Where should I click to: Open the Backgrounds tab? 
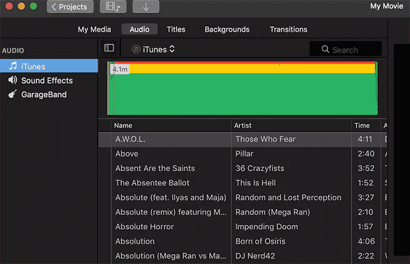point(227,29)
